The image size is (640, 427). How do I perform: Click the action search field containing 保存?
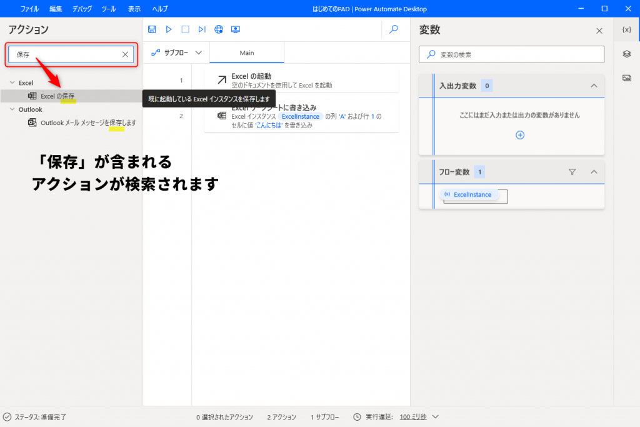pos(71,54)
